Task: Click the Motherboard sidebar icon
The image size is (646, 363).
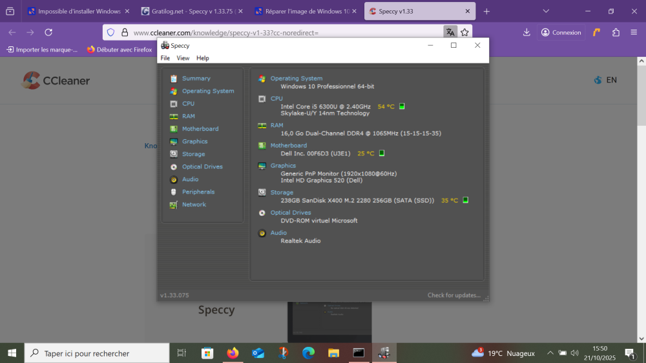Action: (174, 129)
